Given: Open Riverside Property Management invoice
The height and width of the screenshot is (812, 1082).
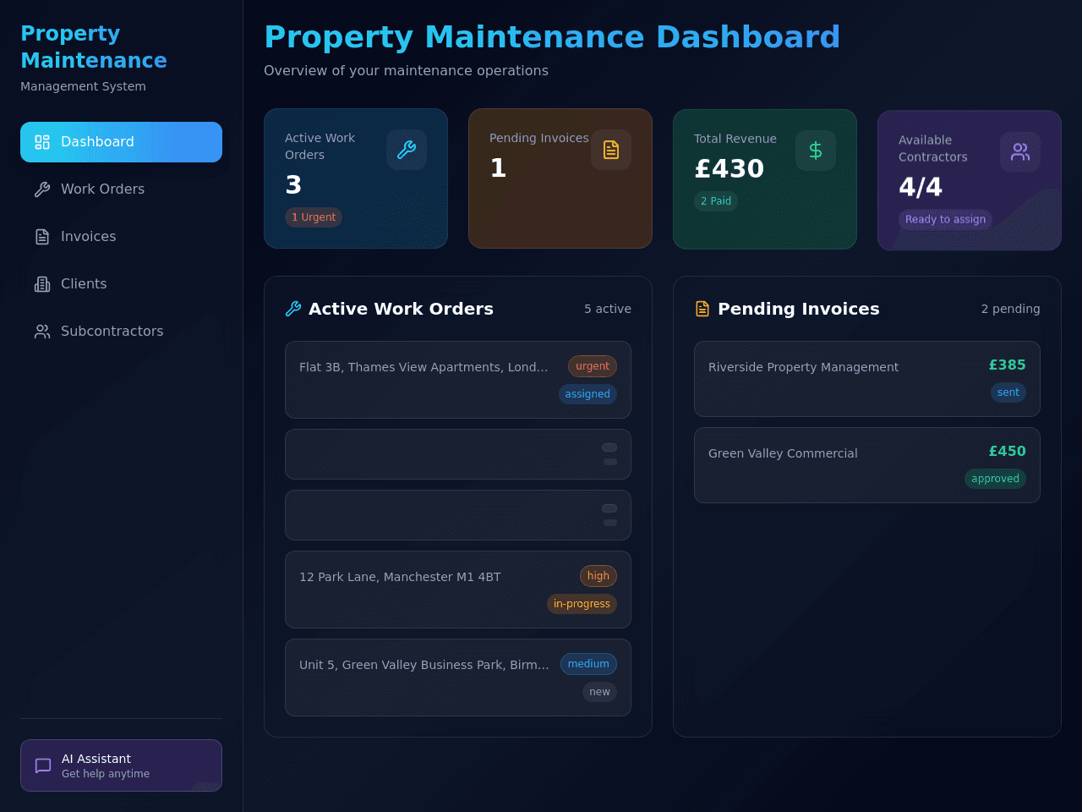Looking at the screenshot, I should click(867, 379).
